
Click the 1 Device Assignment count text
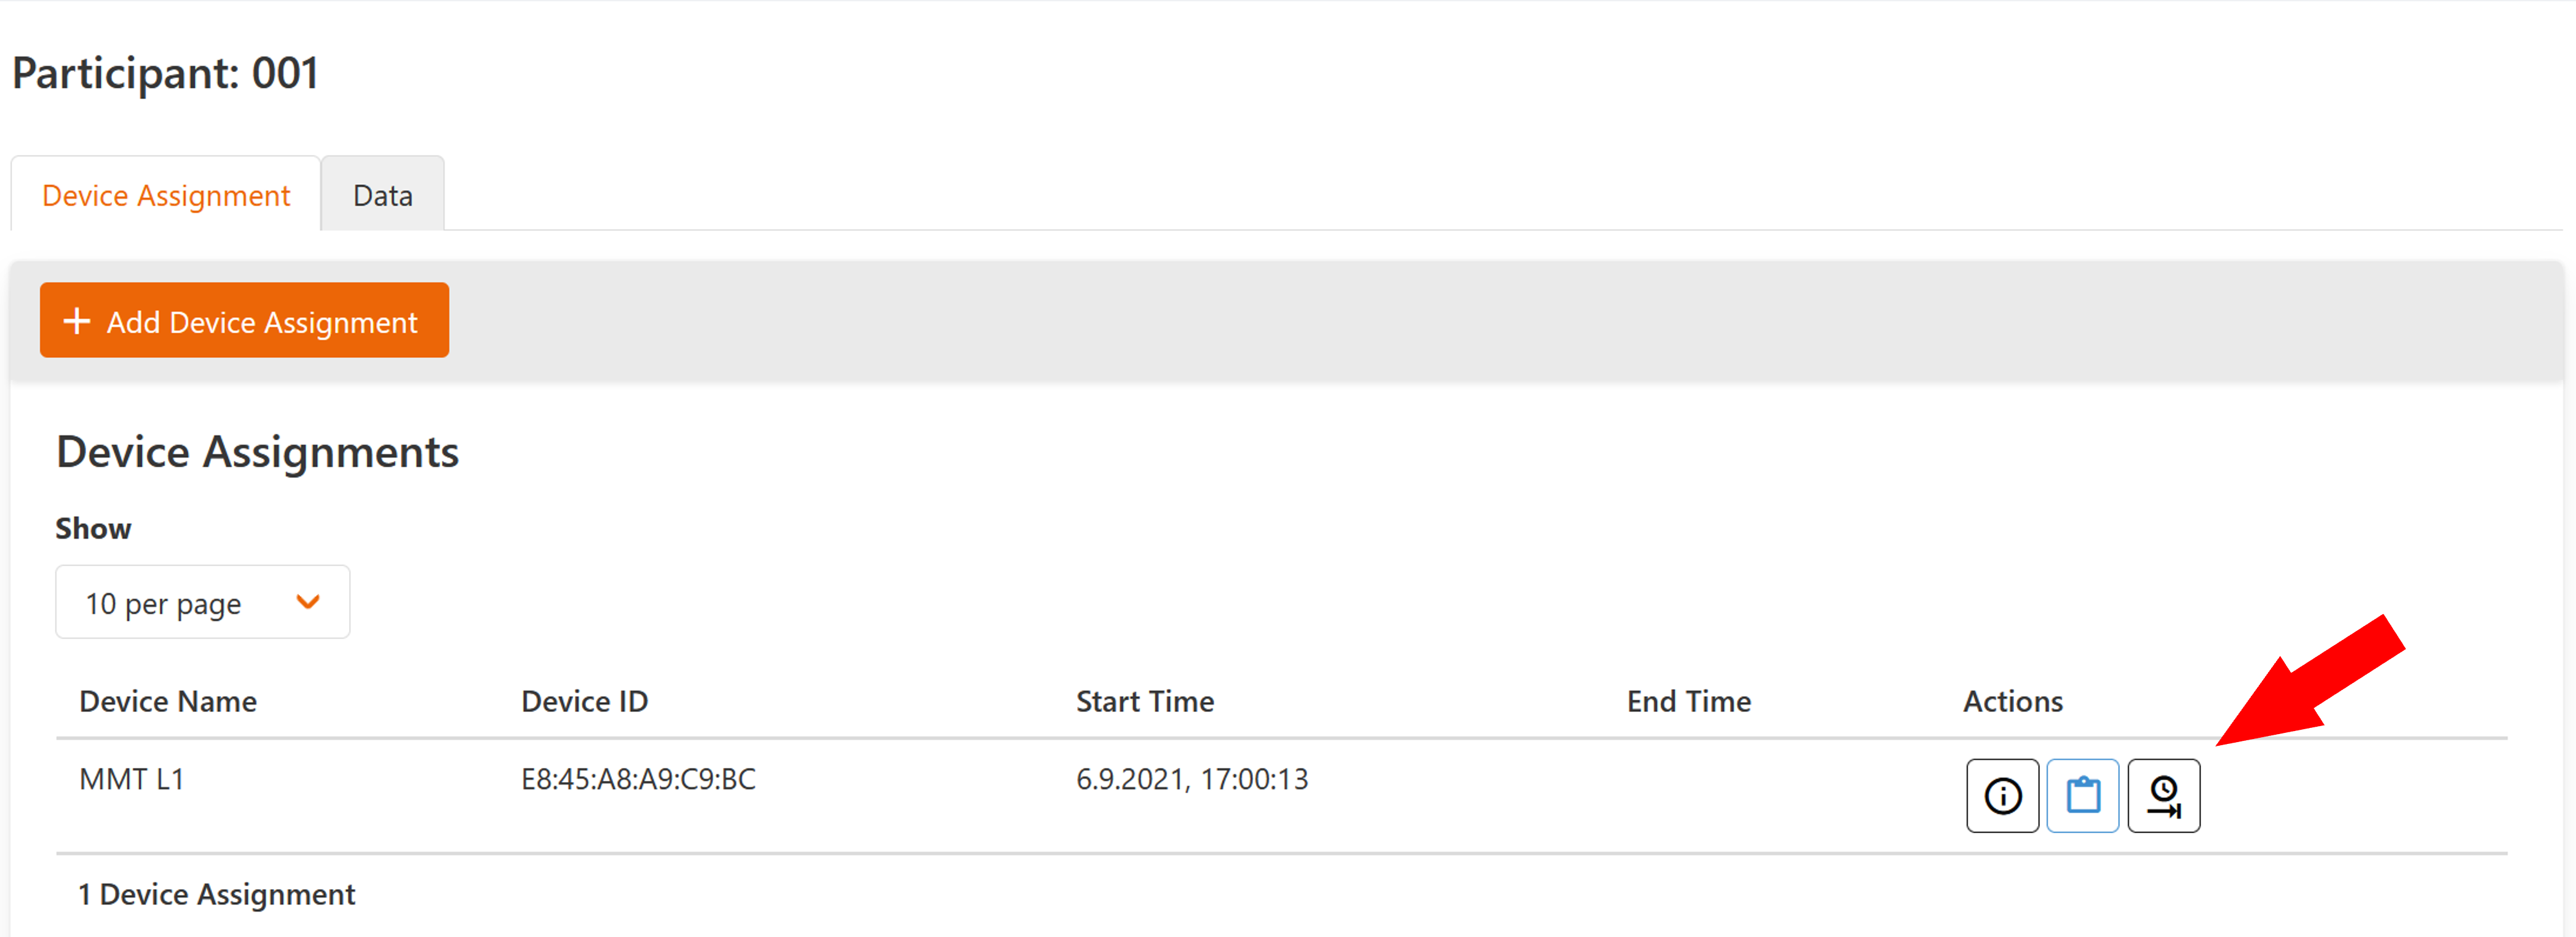(x=217, y=894)
